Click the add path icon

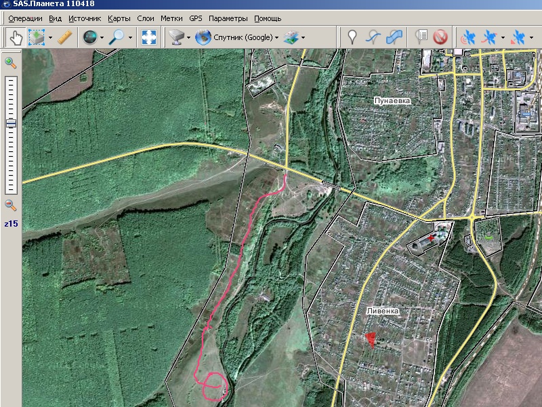(x=373, y=37)
